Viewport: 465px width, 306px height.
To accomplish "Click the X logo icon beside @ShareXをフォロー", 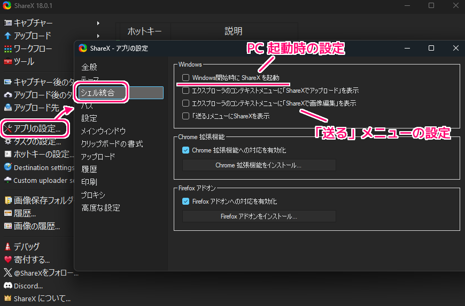I will coord(8,272).
